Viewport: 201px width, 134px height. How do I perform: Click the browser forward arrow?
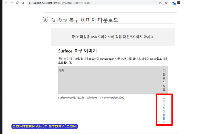(x=12, y=3)
